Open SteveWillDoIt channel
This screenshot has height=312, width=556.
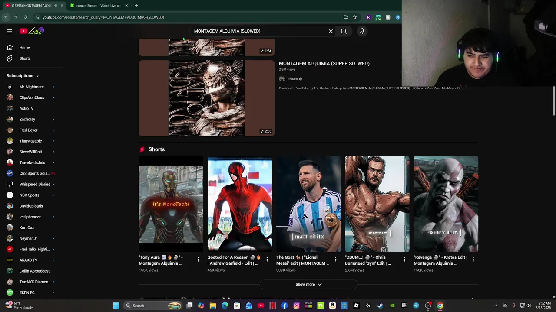31,152
